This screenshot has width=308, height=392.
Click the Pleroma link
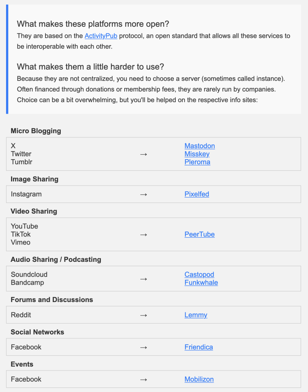click(x=197, y=162)
